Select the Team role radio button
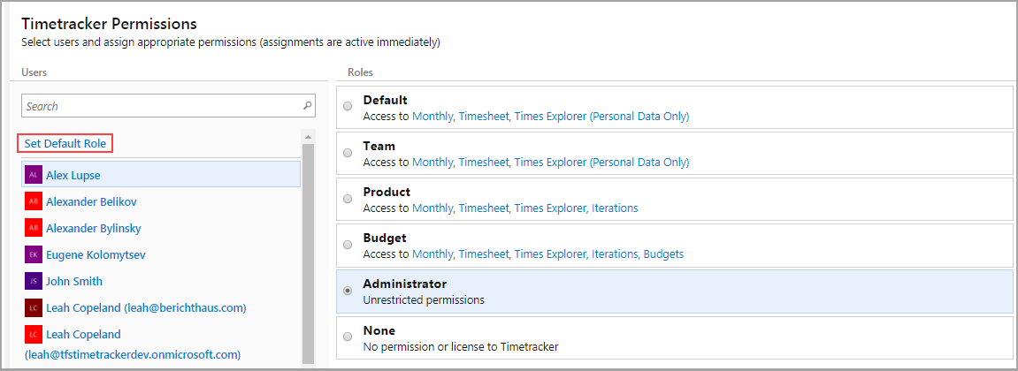The image size is (1018, 371). (348, 153)
